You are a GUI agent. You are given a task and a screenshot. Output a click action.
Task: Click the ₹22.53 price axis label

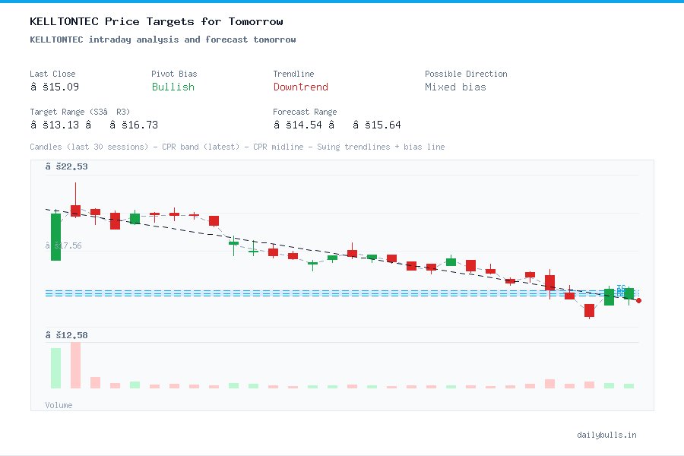point(67,166)
